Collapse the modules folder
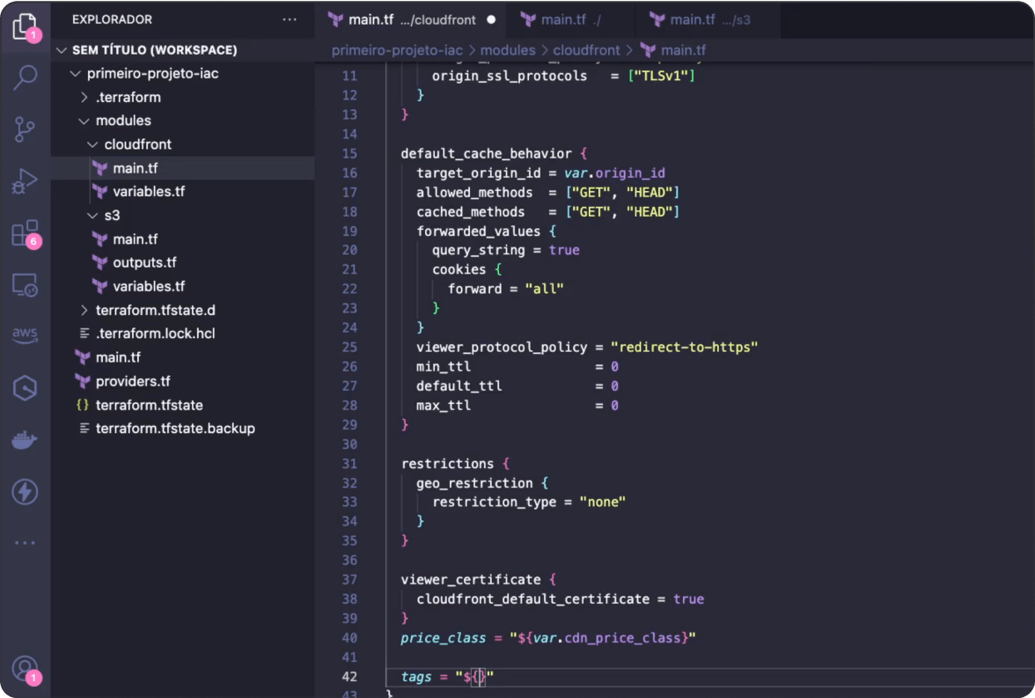 (122, 121)
